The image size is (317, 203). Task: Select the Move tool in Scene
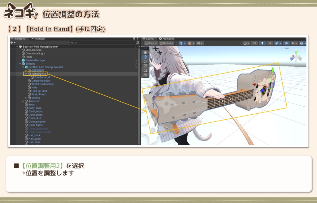(145, 57)
